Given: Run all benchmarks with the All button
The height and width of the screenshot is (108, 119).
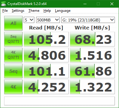Looking at the screenshot, I should pos(13,23).
